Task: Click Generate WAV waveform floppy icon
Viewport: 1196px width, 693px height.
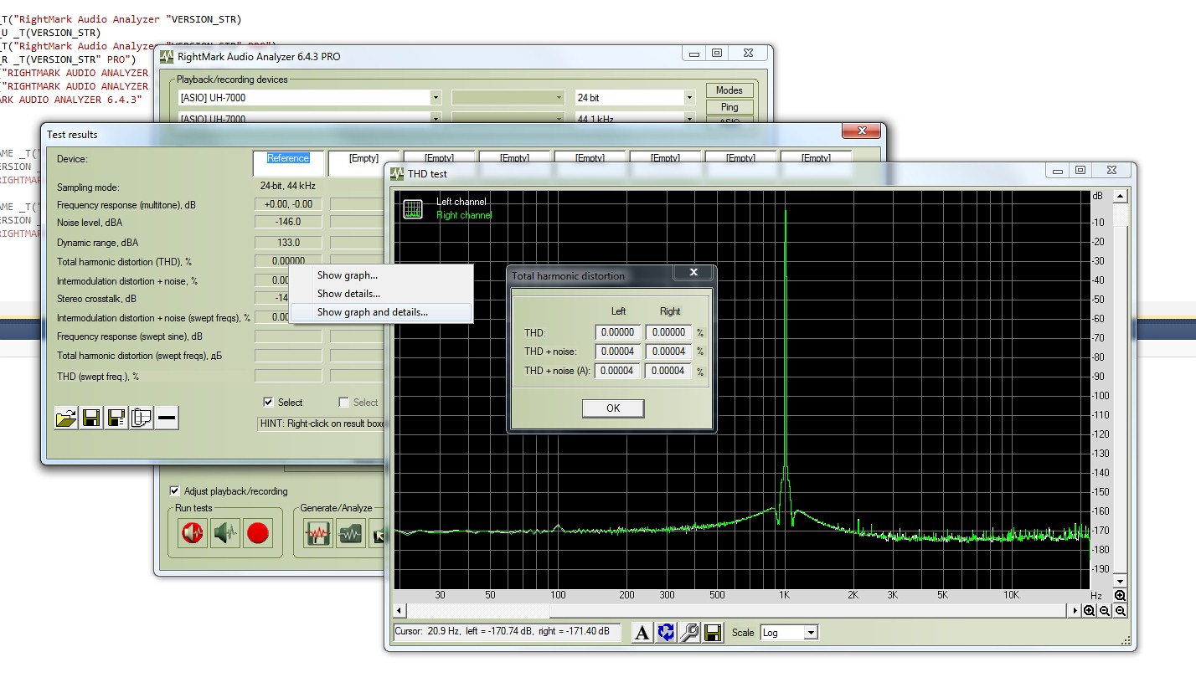Action: (x=317, y=533)
